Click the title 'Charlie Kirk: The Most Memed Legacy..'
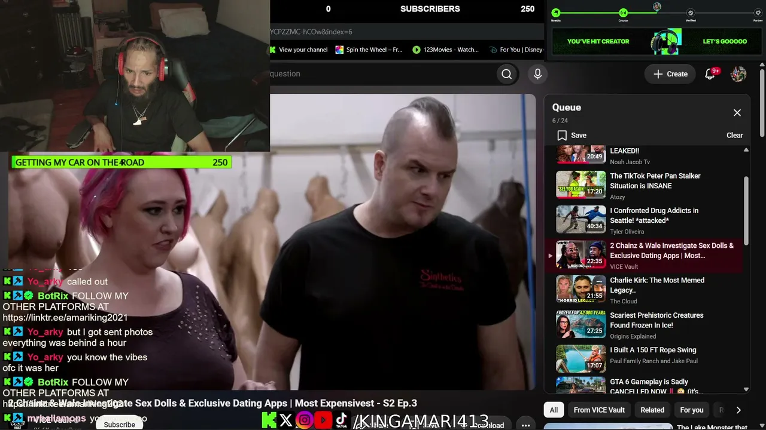The height and width of the screenshot is (430, 766). (657, 285)
